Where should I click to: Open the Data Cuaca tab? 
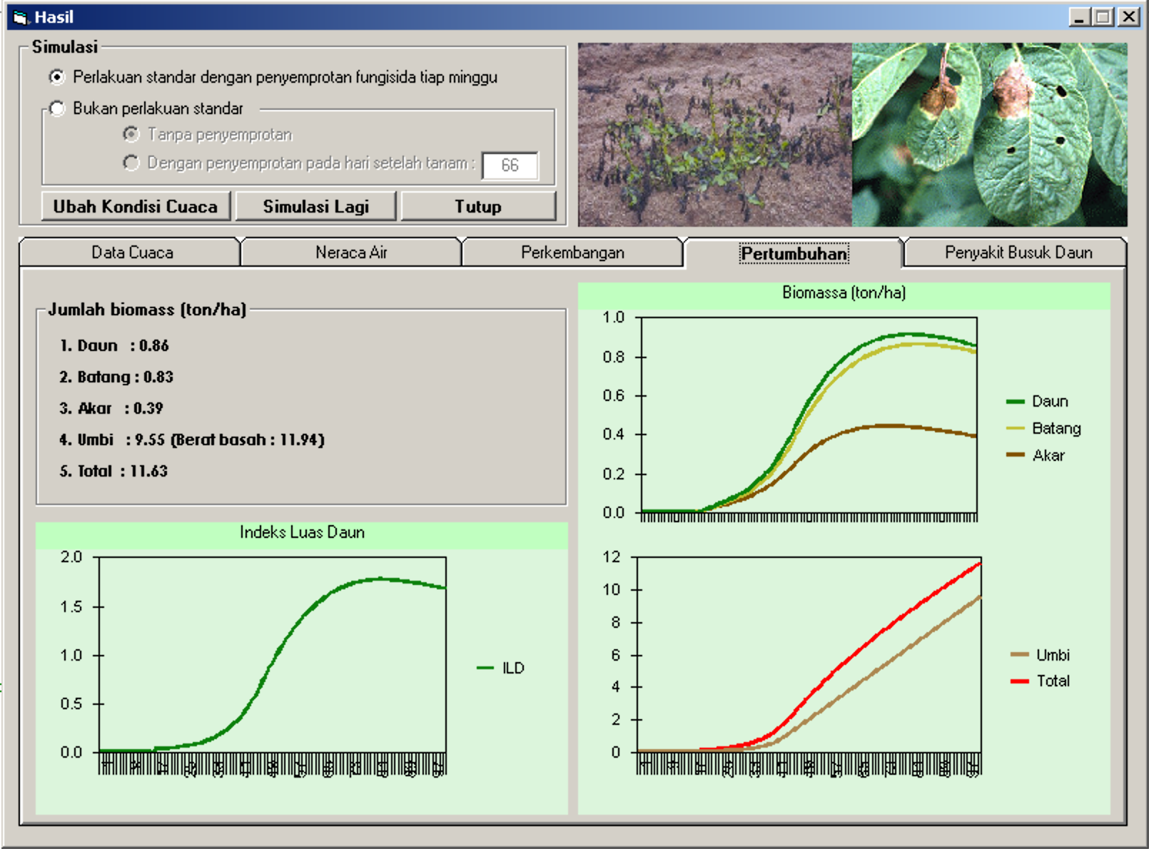(x=132, y=253)
